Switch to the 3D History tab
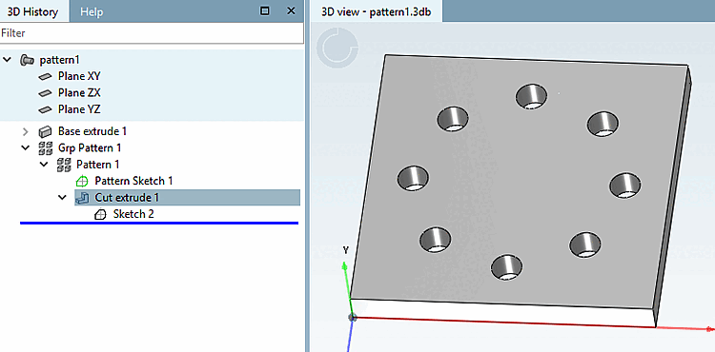This screenshot has height=352, width=715. tap(32, 11)
